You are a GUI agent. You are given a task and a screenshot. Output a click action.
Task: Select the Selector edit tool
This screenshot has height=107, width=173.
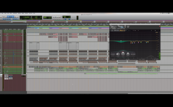tap(10, 17)
